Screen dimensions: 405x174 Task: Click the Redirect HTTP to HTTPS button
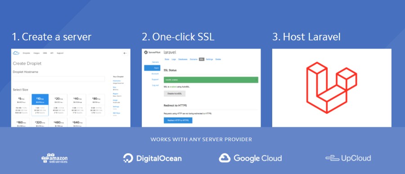point(178,120)
